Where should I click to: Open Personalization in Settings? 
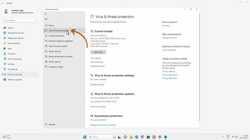(x=20, y=43)
